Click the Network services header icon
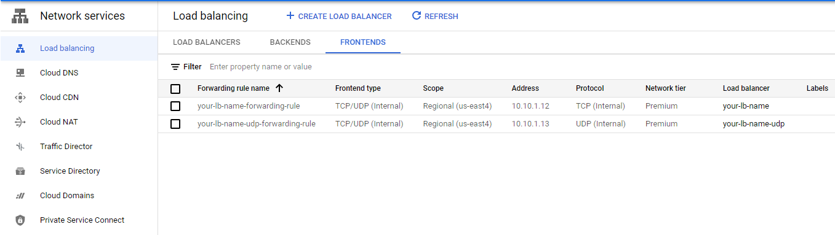Screen dimensions: 835x235 pos(20,17)
